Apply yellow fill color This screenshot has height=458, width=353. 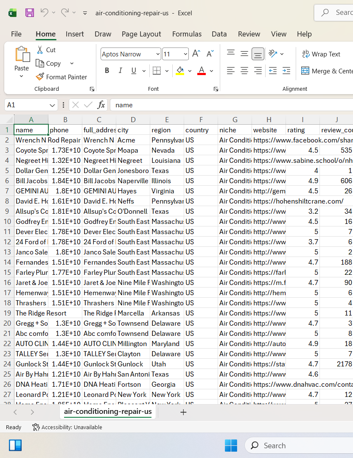pyautogui.click(x=180, y=71)
